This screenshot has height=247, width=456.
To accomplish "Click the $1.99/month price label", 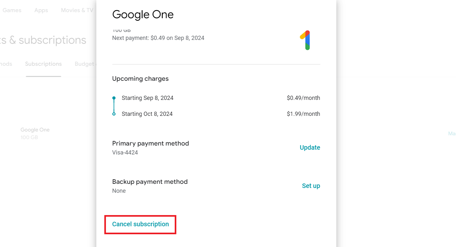I will [303, 114].
